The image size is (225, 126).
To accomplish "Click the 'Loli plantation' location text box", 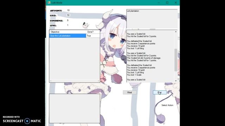I will (x=152, y=19).
